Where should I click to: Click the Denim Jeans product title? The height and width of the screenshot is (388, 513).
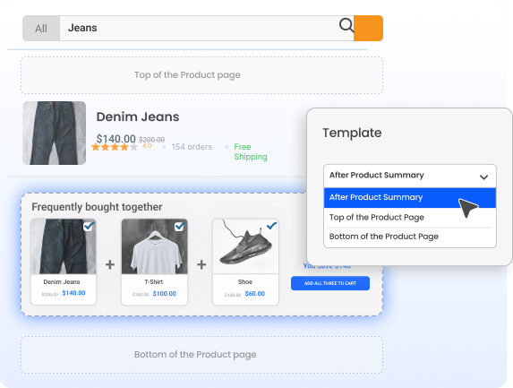pyautogui.click(x=138, y=116)
